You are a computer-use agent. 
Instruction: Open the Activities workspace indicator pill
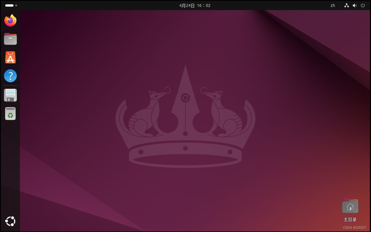click(x=11, y=5)
